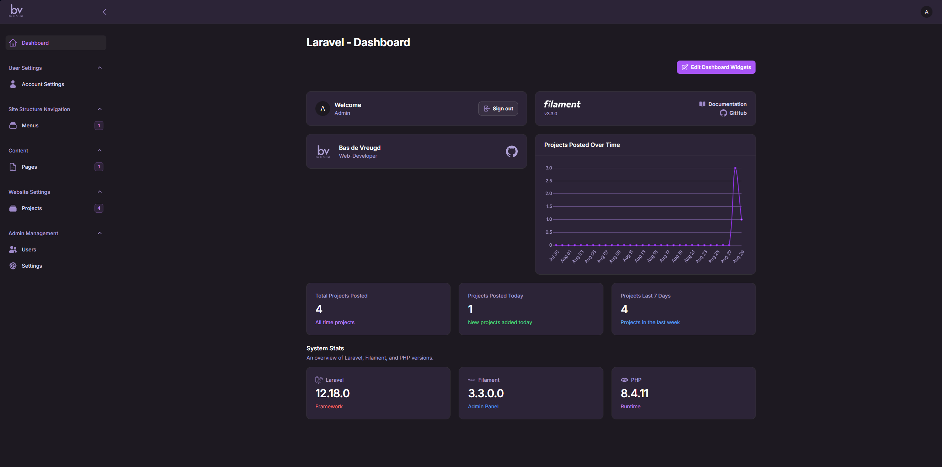Open Settings via the gear icon
The width and height of the screenshot is (942, 467).
[x=13, y=266]
